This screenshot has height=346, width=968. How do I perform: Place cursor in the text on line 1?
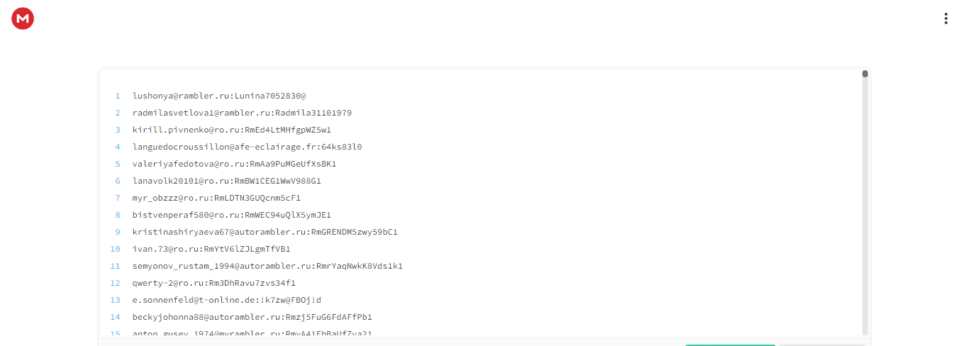coord(219,96)
